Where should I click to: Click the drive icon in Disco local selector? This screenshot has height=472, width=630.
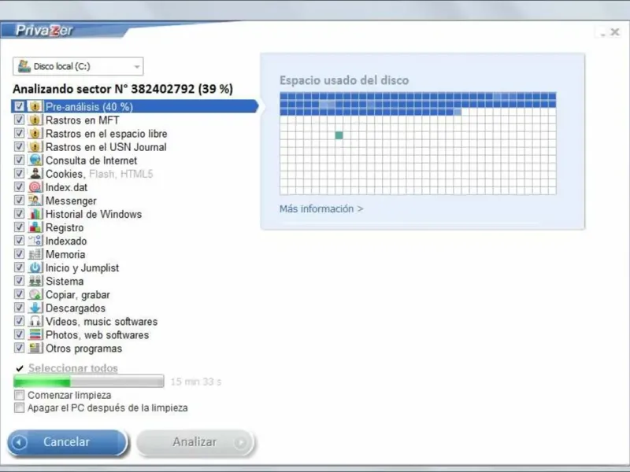click(x=24, y=66)
